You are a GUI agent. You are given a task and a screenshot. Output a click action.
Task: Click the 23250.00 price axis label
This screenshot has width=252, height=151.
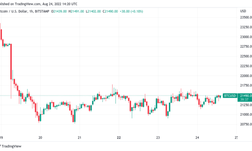click(246, 27)
